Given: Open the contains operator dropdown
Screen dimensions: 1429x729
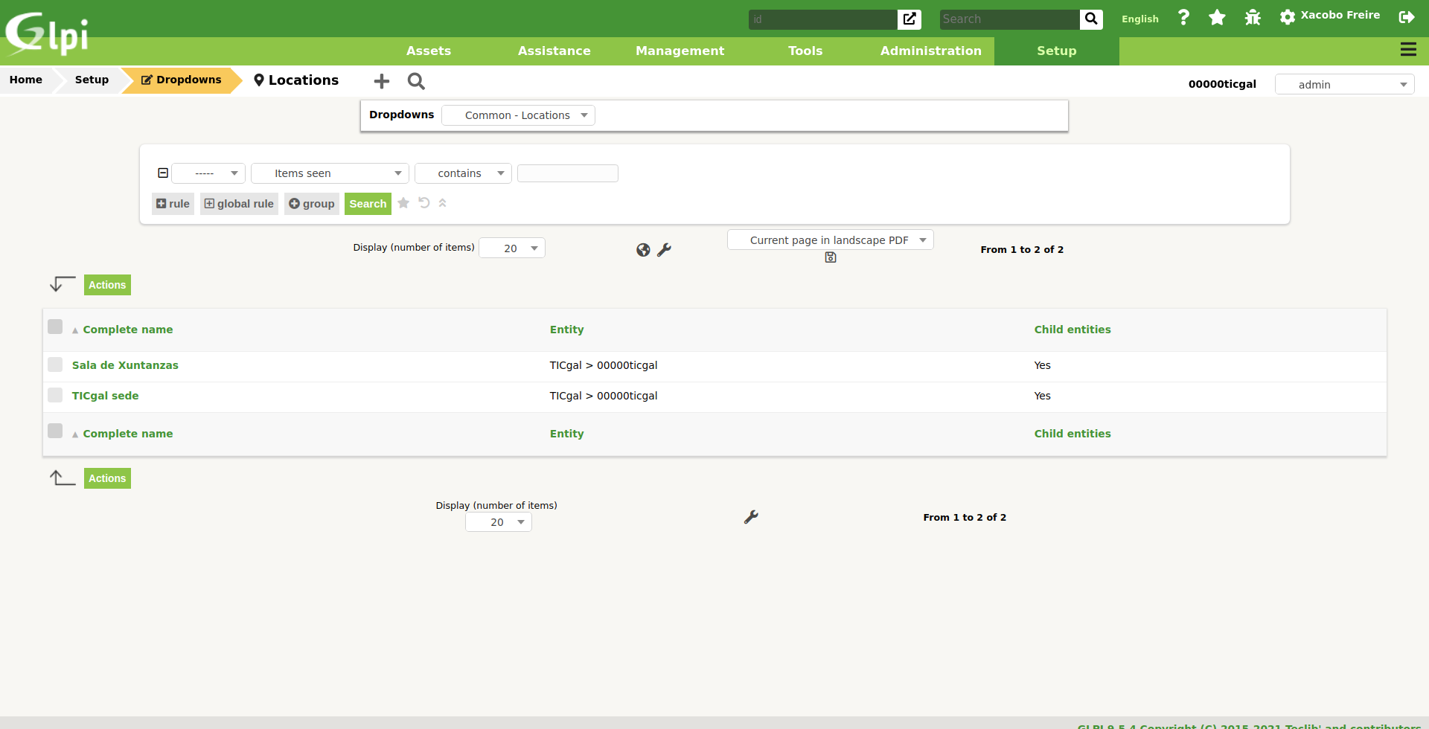Looking at the screenshot, I should (463, 173).
